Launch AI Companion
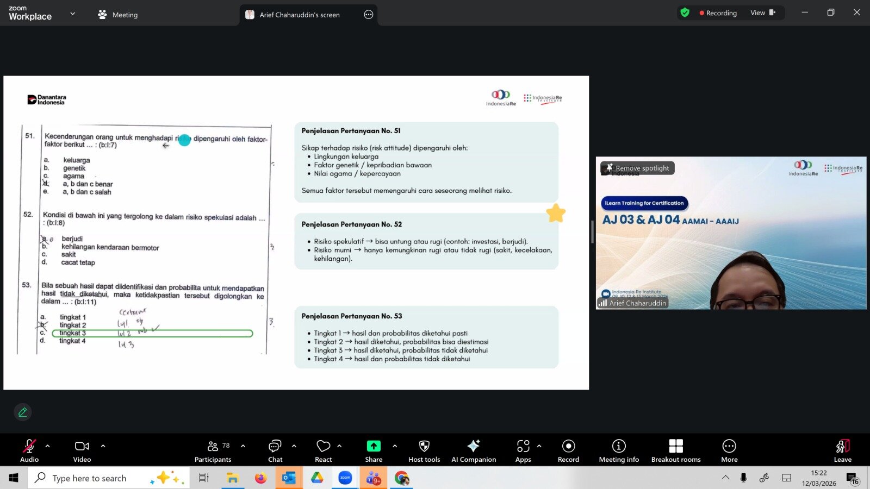 click(474, 450)
